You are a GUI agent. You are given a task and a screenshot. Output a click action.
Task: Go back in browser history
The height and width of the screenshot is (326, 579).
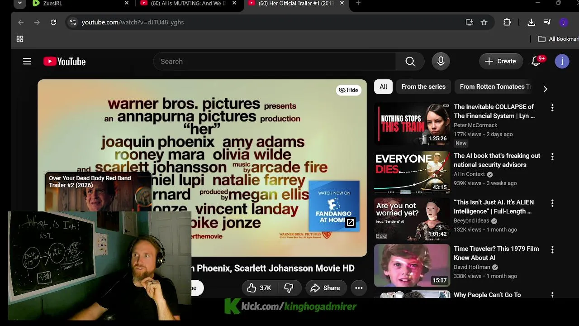coord(21,22)
